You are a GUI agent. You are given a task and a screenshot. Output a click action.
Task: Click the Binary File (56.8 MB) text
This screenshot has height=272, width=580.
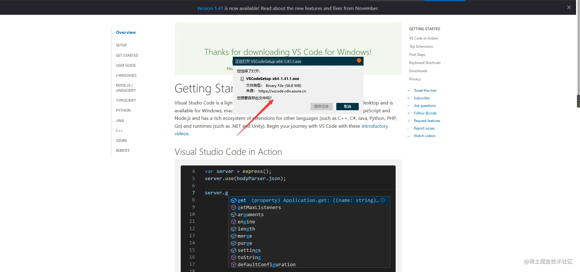tap(283, 86)
